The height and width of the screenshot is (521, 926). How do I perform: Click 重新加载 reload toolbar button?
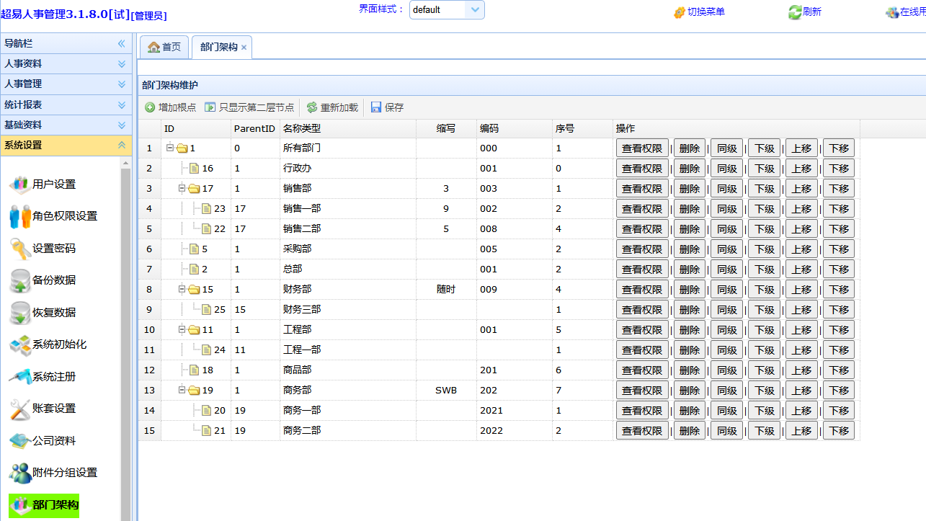(332, 107)
